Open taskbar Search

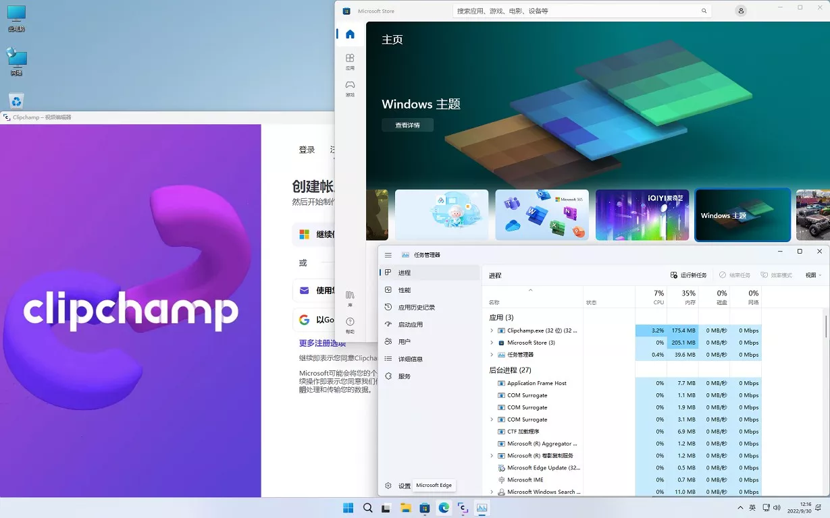pos(367,508)
